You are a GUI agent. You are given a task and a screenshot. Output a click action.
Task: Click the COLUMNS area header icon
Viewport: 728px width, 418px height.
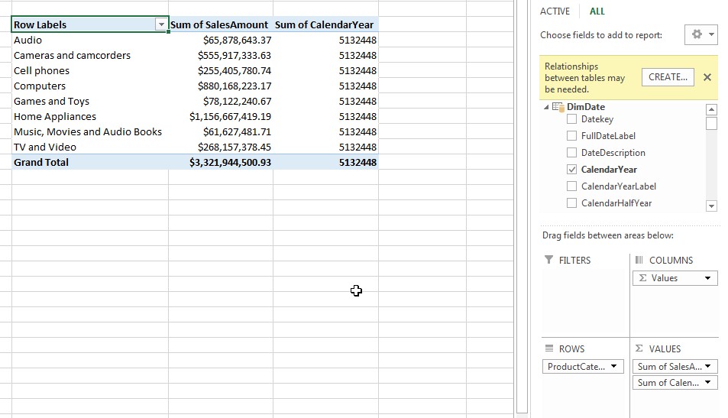639,260
